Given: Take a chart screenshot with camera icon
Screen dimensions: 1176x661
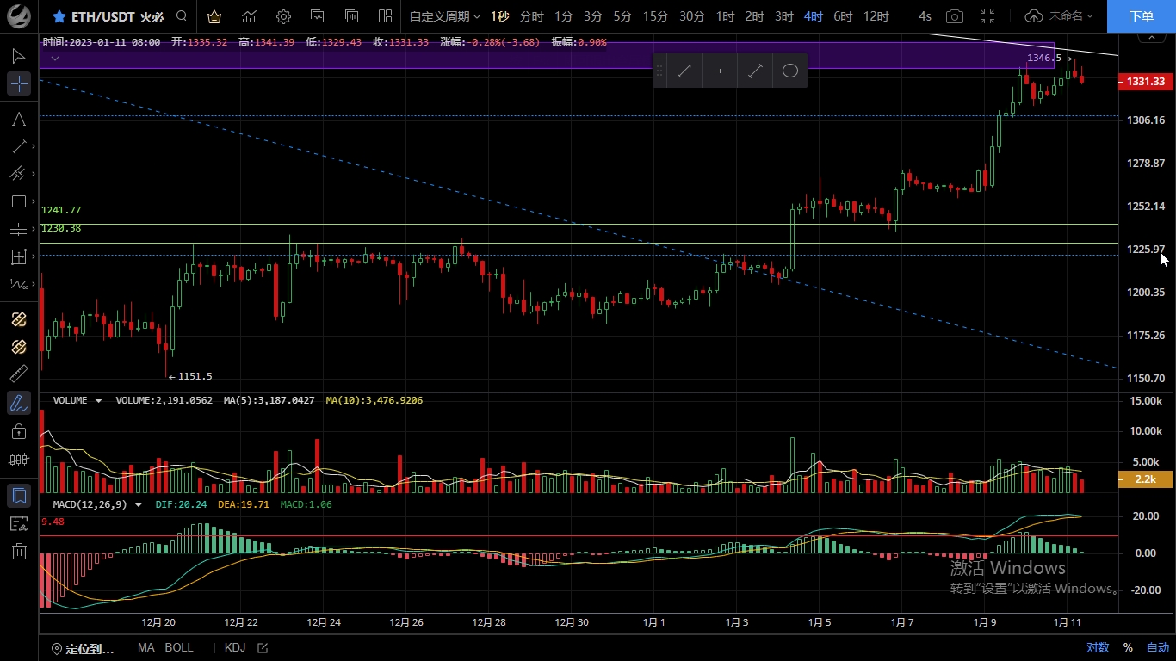Looking at the screenshot, I should coord(954,16).
